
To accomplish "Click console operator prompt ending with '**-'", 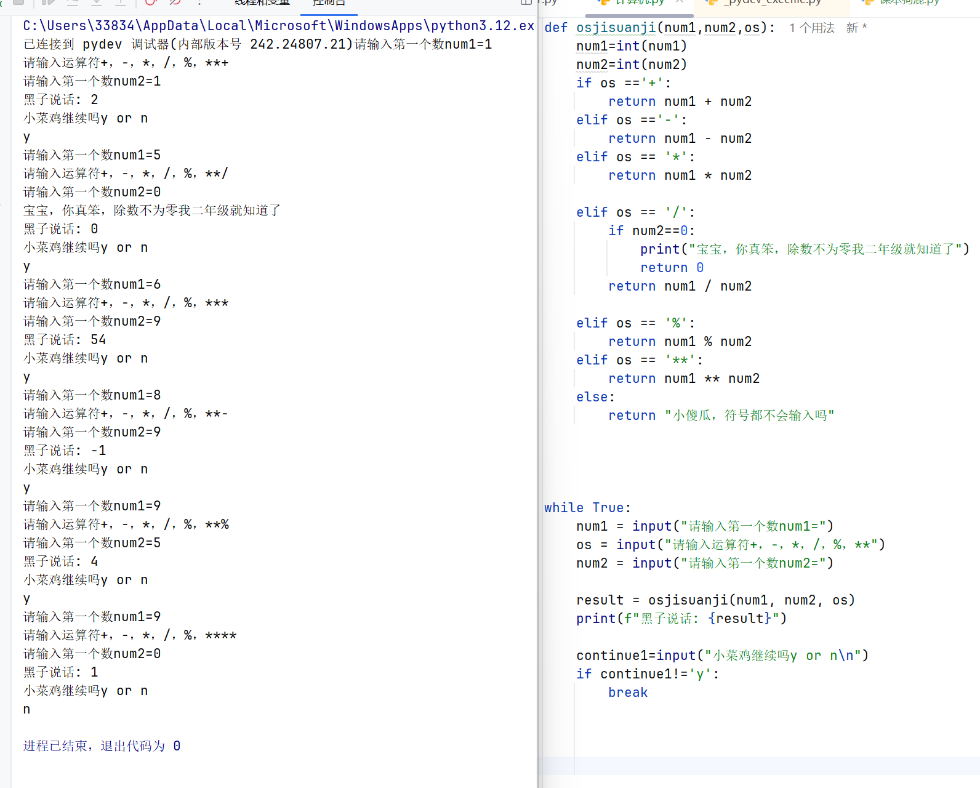I will point(126,414).
